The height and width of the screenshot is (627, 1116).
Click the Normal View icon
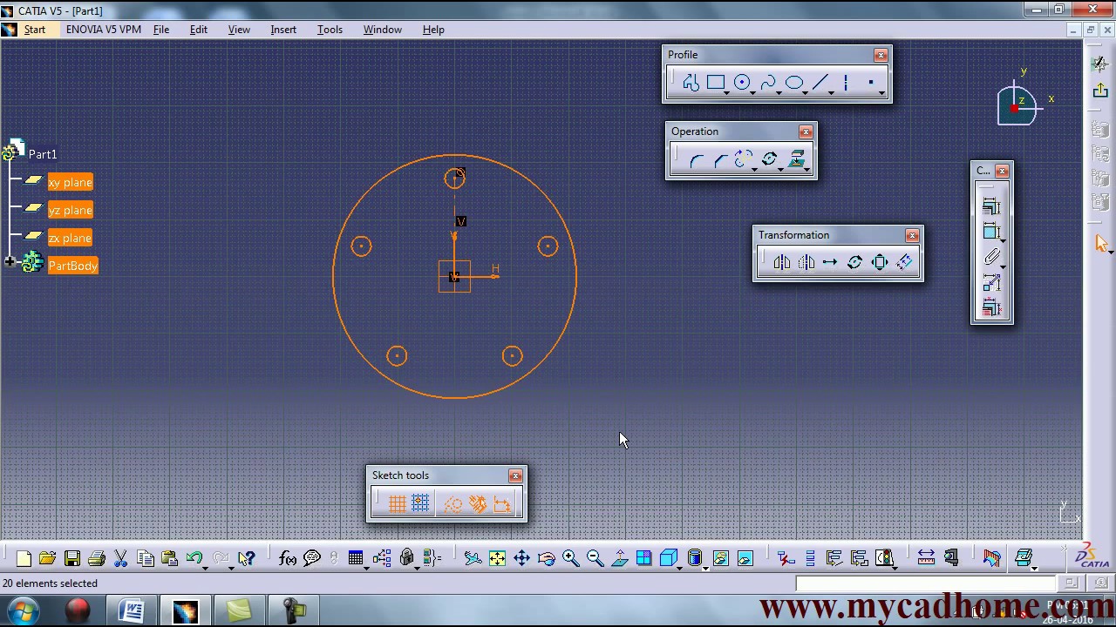(x=620, y=558)
